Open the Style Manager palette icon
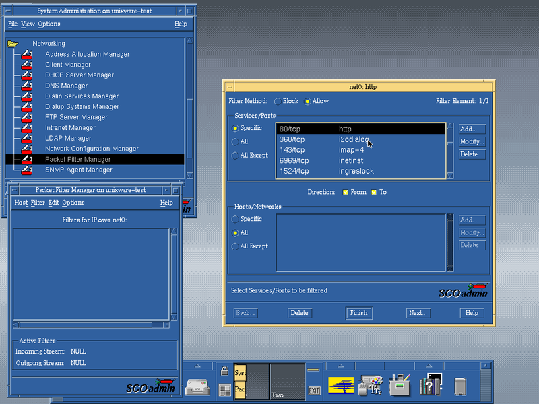 coord(370,385)
